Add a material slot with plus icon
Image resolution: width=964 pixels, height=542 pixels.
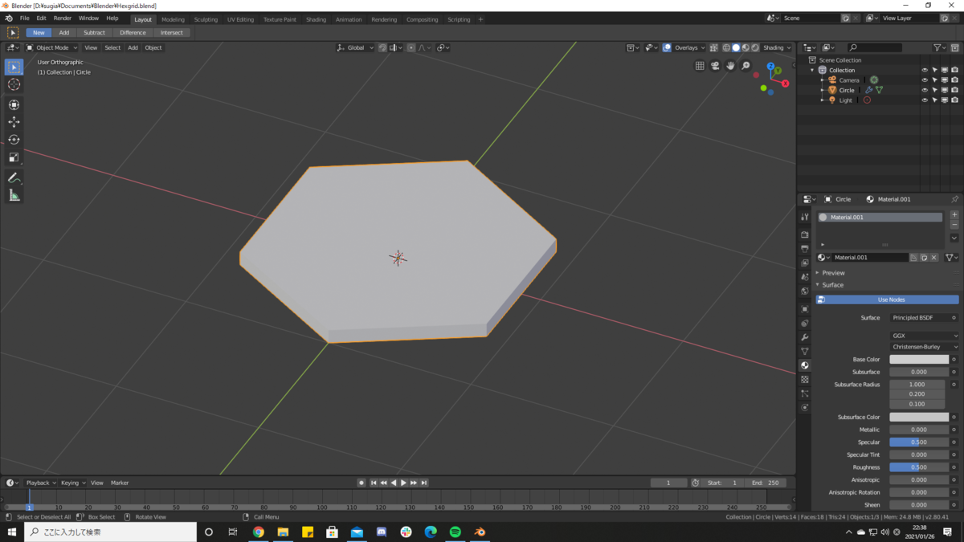point(954,215)
